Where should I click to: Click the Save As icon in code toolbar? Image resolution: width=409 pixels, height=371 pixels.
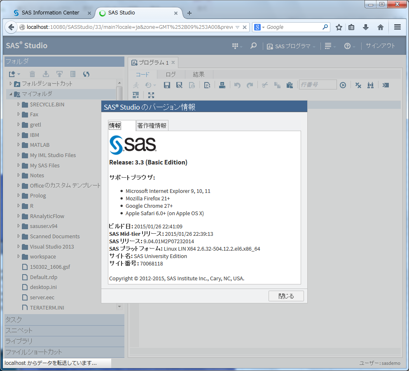click(179, 85)
